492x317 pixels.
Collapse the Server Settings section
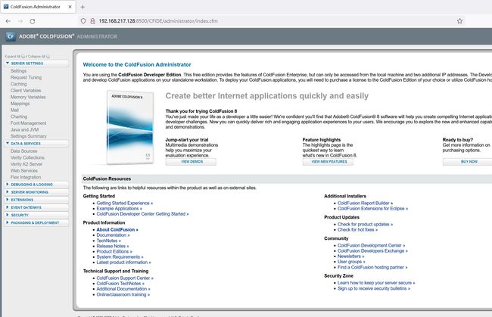click(x=36, y=64)
